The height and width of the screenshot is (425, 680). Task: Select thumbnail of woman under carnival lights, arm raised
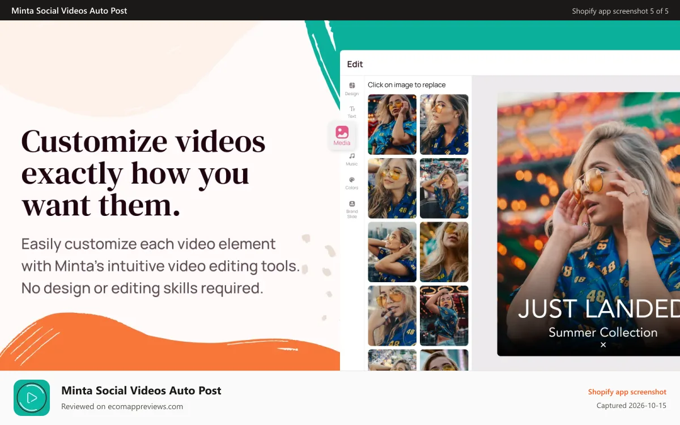444,316
